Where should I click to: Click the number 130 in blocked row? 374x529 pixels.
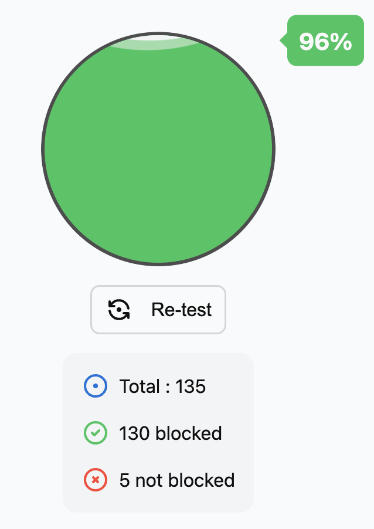pyautogui.click(x=135, y=433)
